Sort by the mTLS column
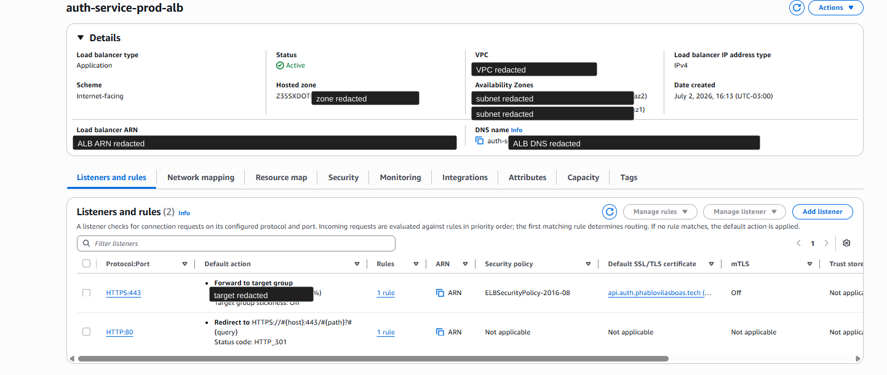This screenshot has width=887, height=375. point(809,264)
